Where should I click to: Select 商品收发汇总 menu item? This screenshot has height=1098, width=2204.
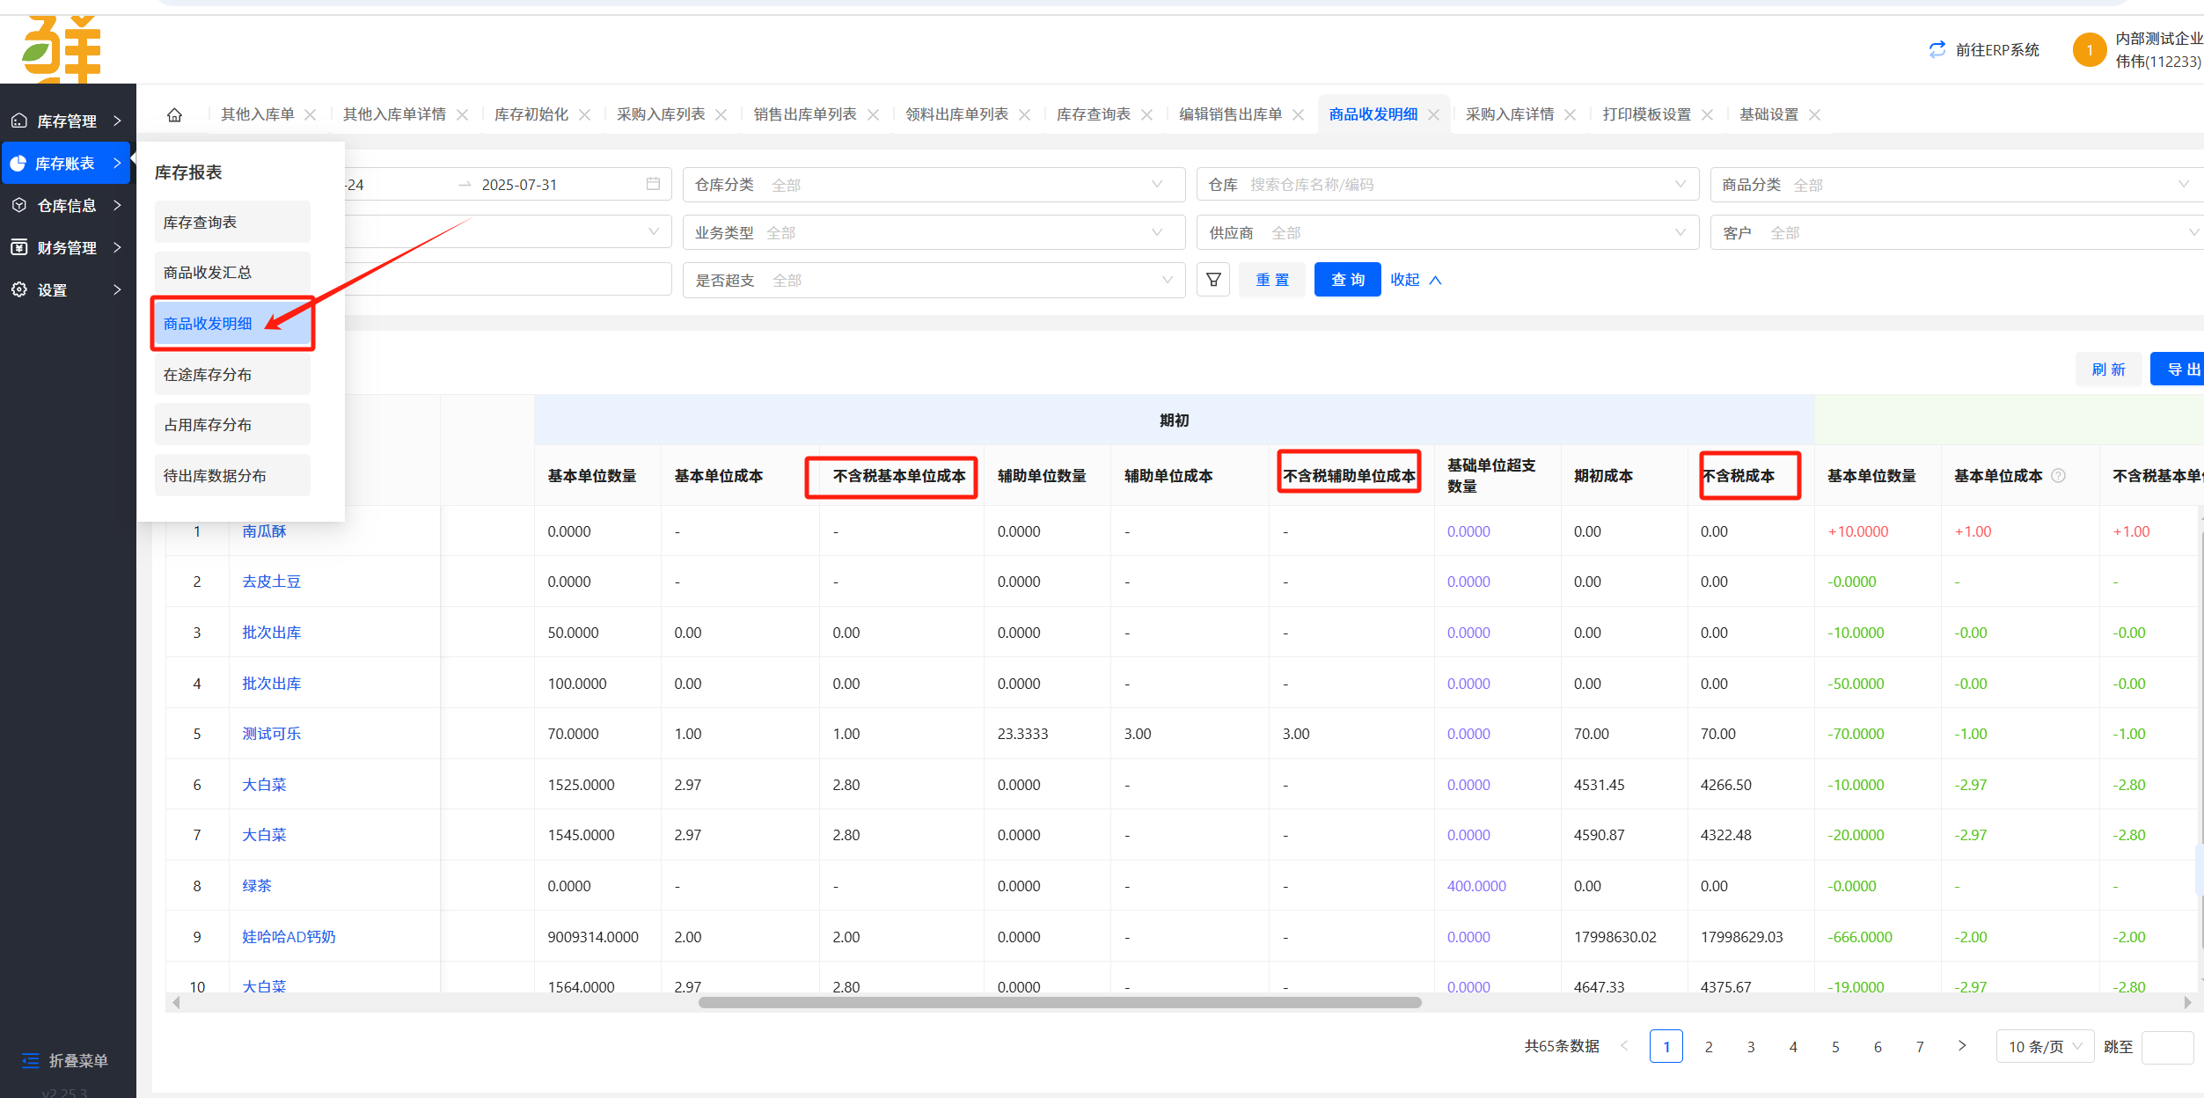pos(232,273)
